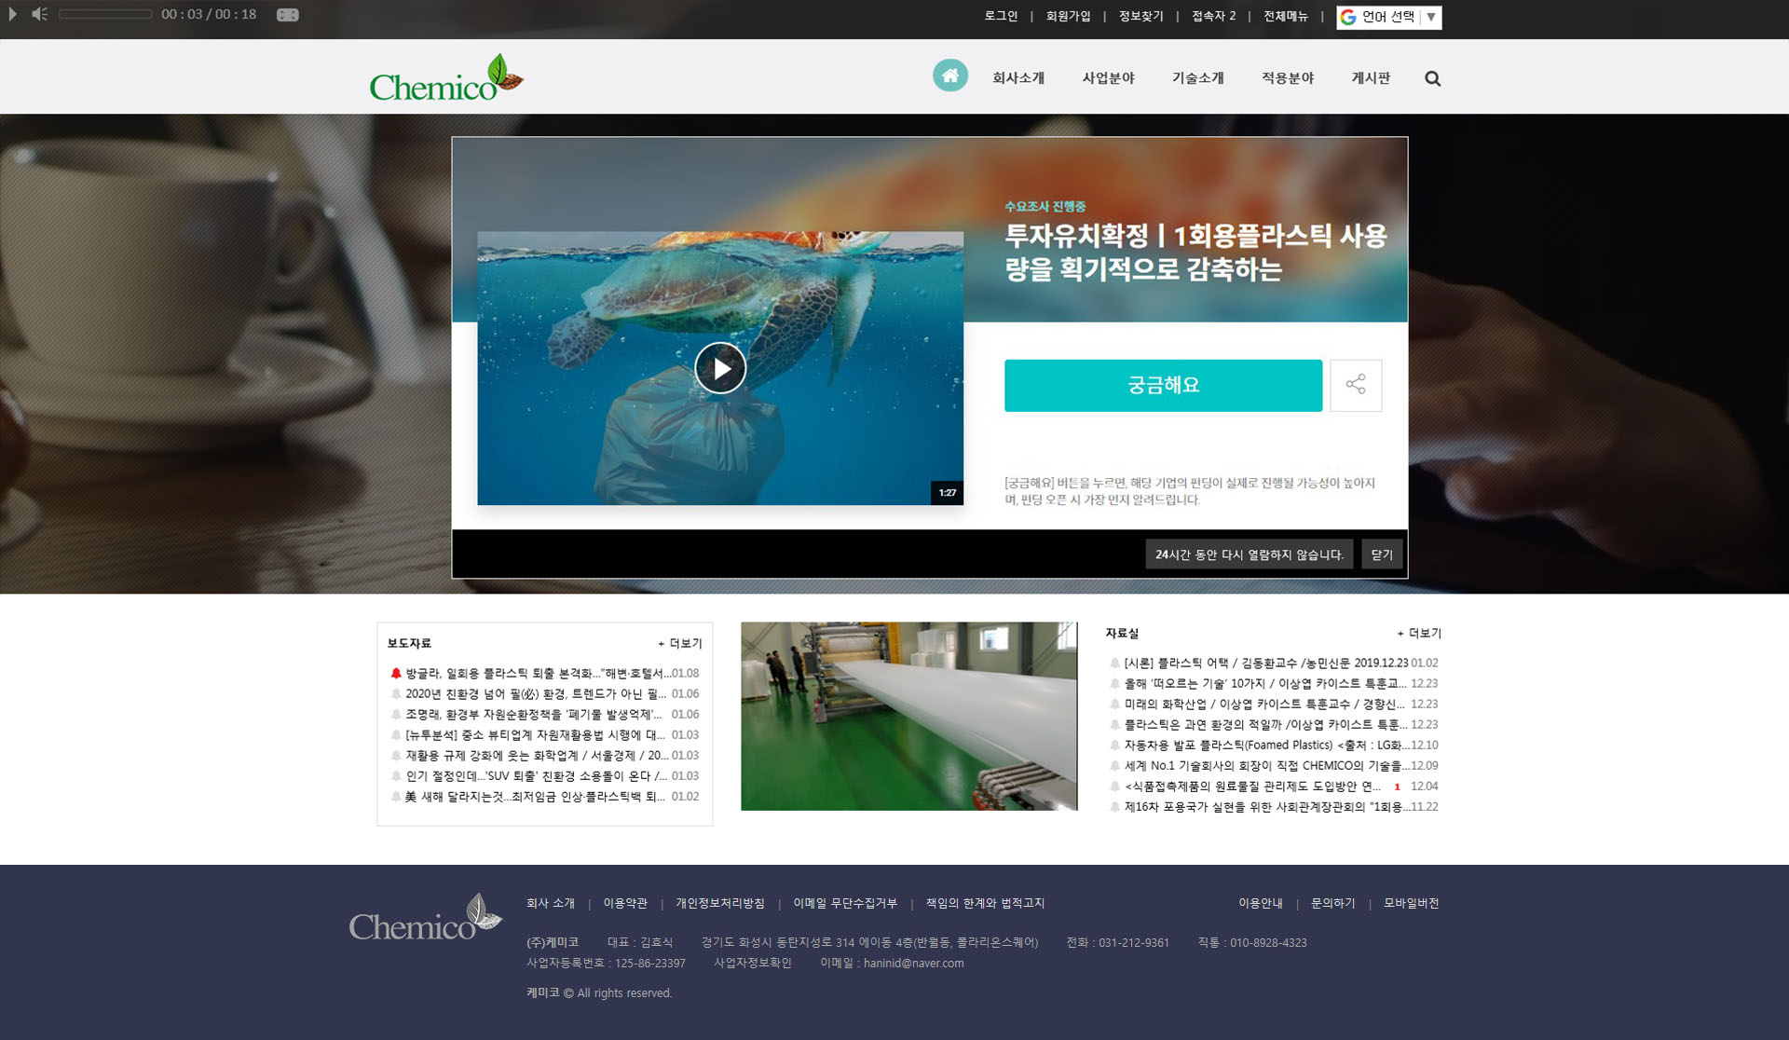The height and width of the screenshot is (1040, 1789).
Task: Open article [뉴투분석] 중소 뷰티업계
Action: (535, 734)
